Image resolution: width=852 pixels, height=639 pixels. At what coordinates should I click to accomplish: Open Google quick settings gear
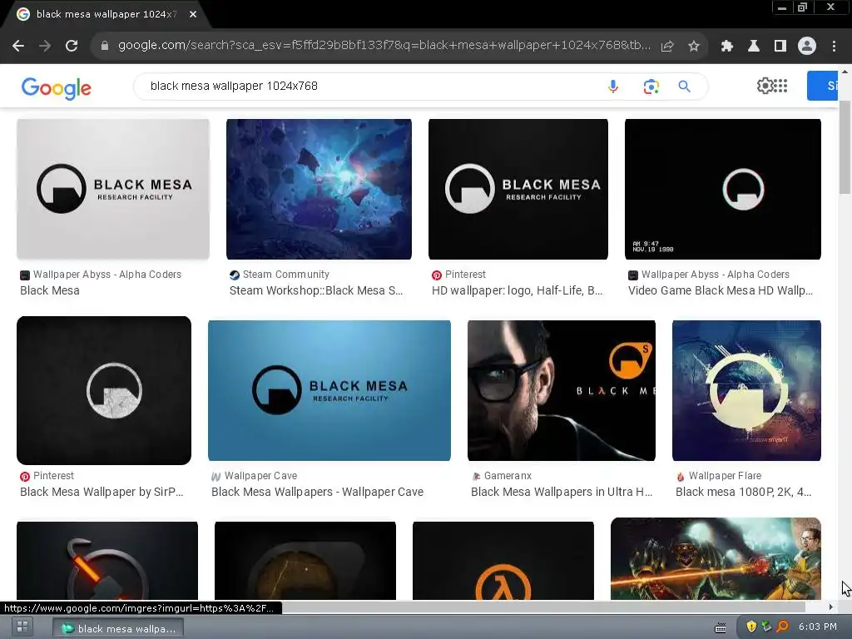click(x=765, y=86)
